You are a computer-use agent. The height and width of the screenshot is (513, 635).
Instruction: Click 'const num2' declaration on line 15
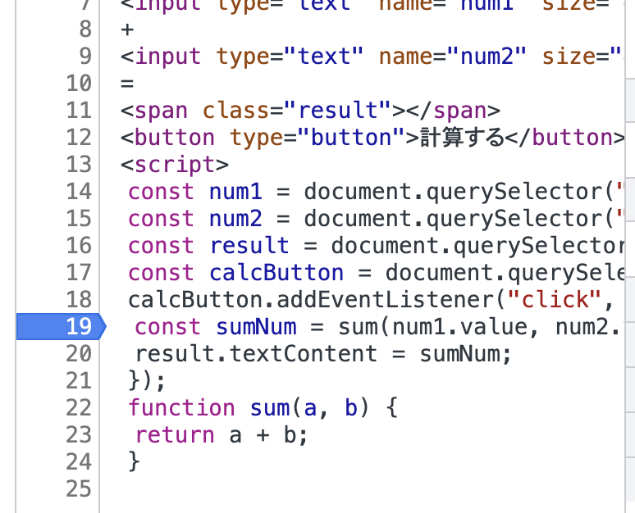tap(195, 218)
